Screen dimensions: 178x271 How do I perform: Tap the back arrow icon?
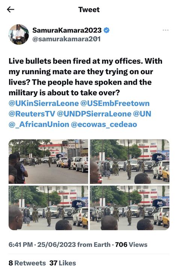(x=11, y=9)
